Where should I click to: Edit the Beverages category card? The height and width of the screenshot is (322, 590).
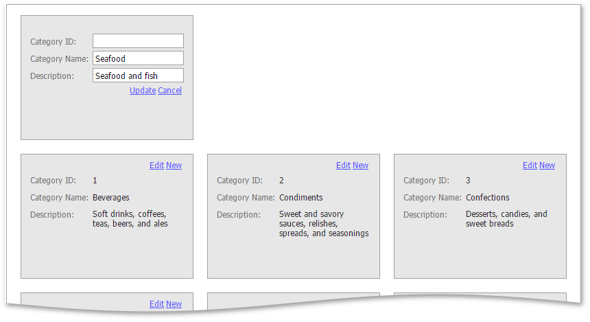[x=156, y=165]
